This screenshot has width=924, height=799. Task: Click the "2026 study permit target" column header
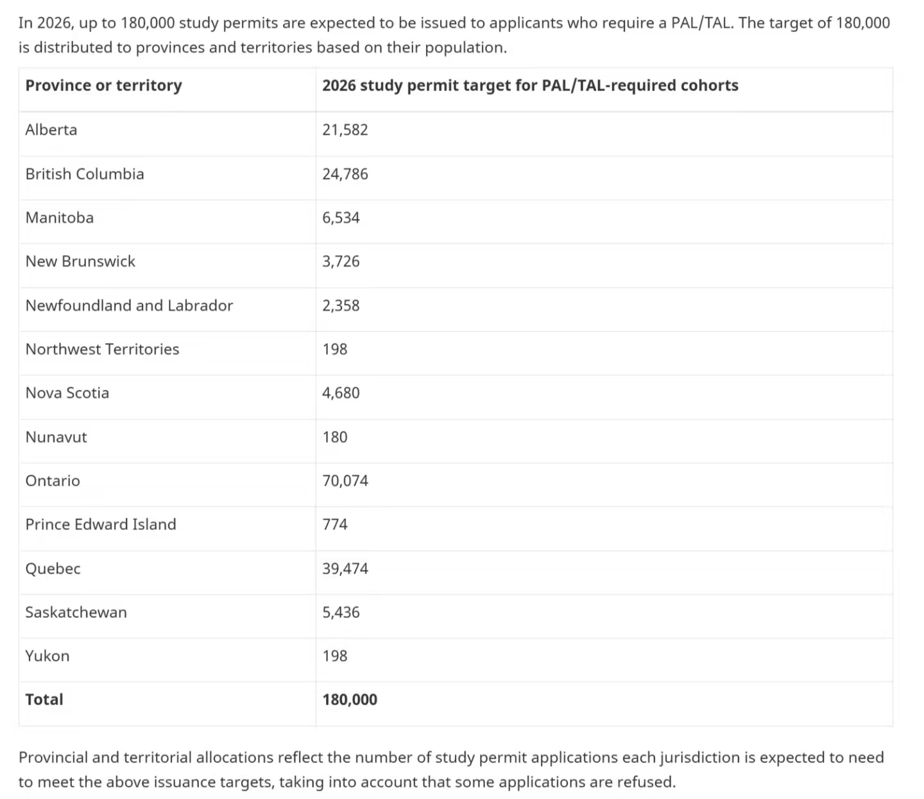(530, 85)
